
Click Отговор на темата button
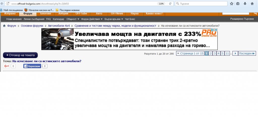pos(20,55)
